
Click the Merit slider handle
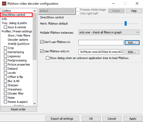(126, 23)
